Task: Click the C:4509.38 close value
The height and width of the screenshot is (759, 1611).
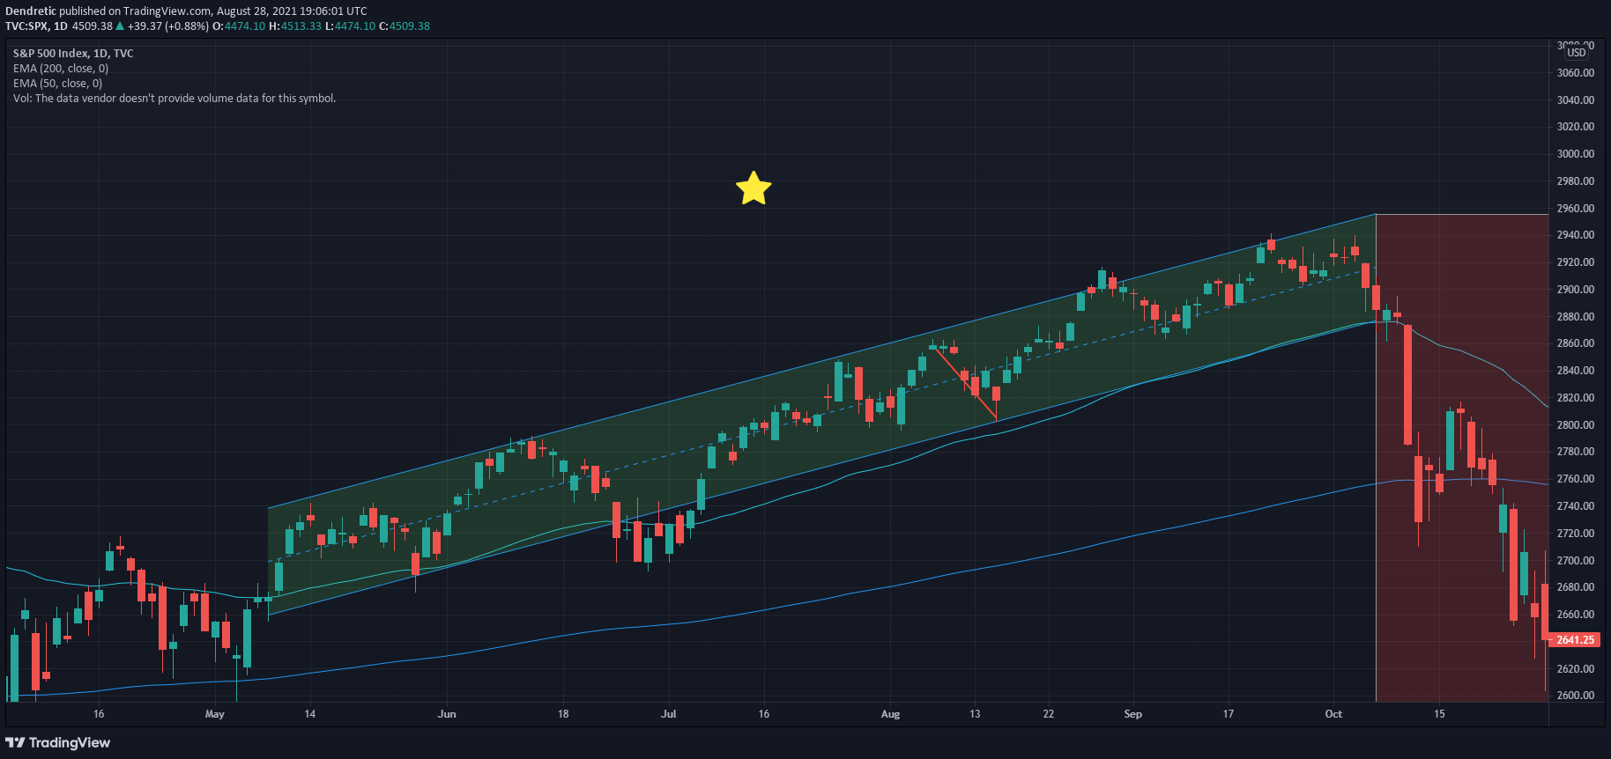Action: pos(405,26)
